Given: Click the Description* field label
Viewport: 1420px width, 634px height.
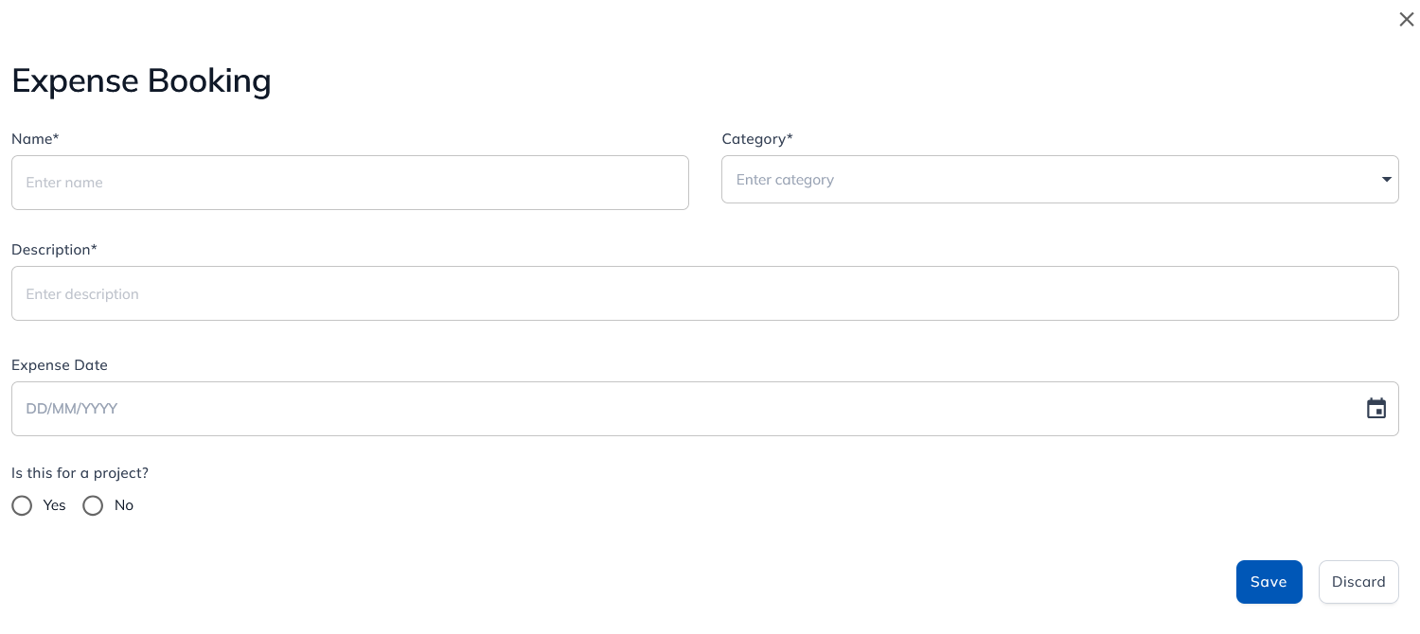Looking at the screenshot, I should pos(54,250).
